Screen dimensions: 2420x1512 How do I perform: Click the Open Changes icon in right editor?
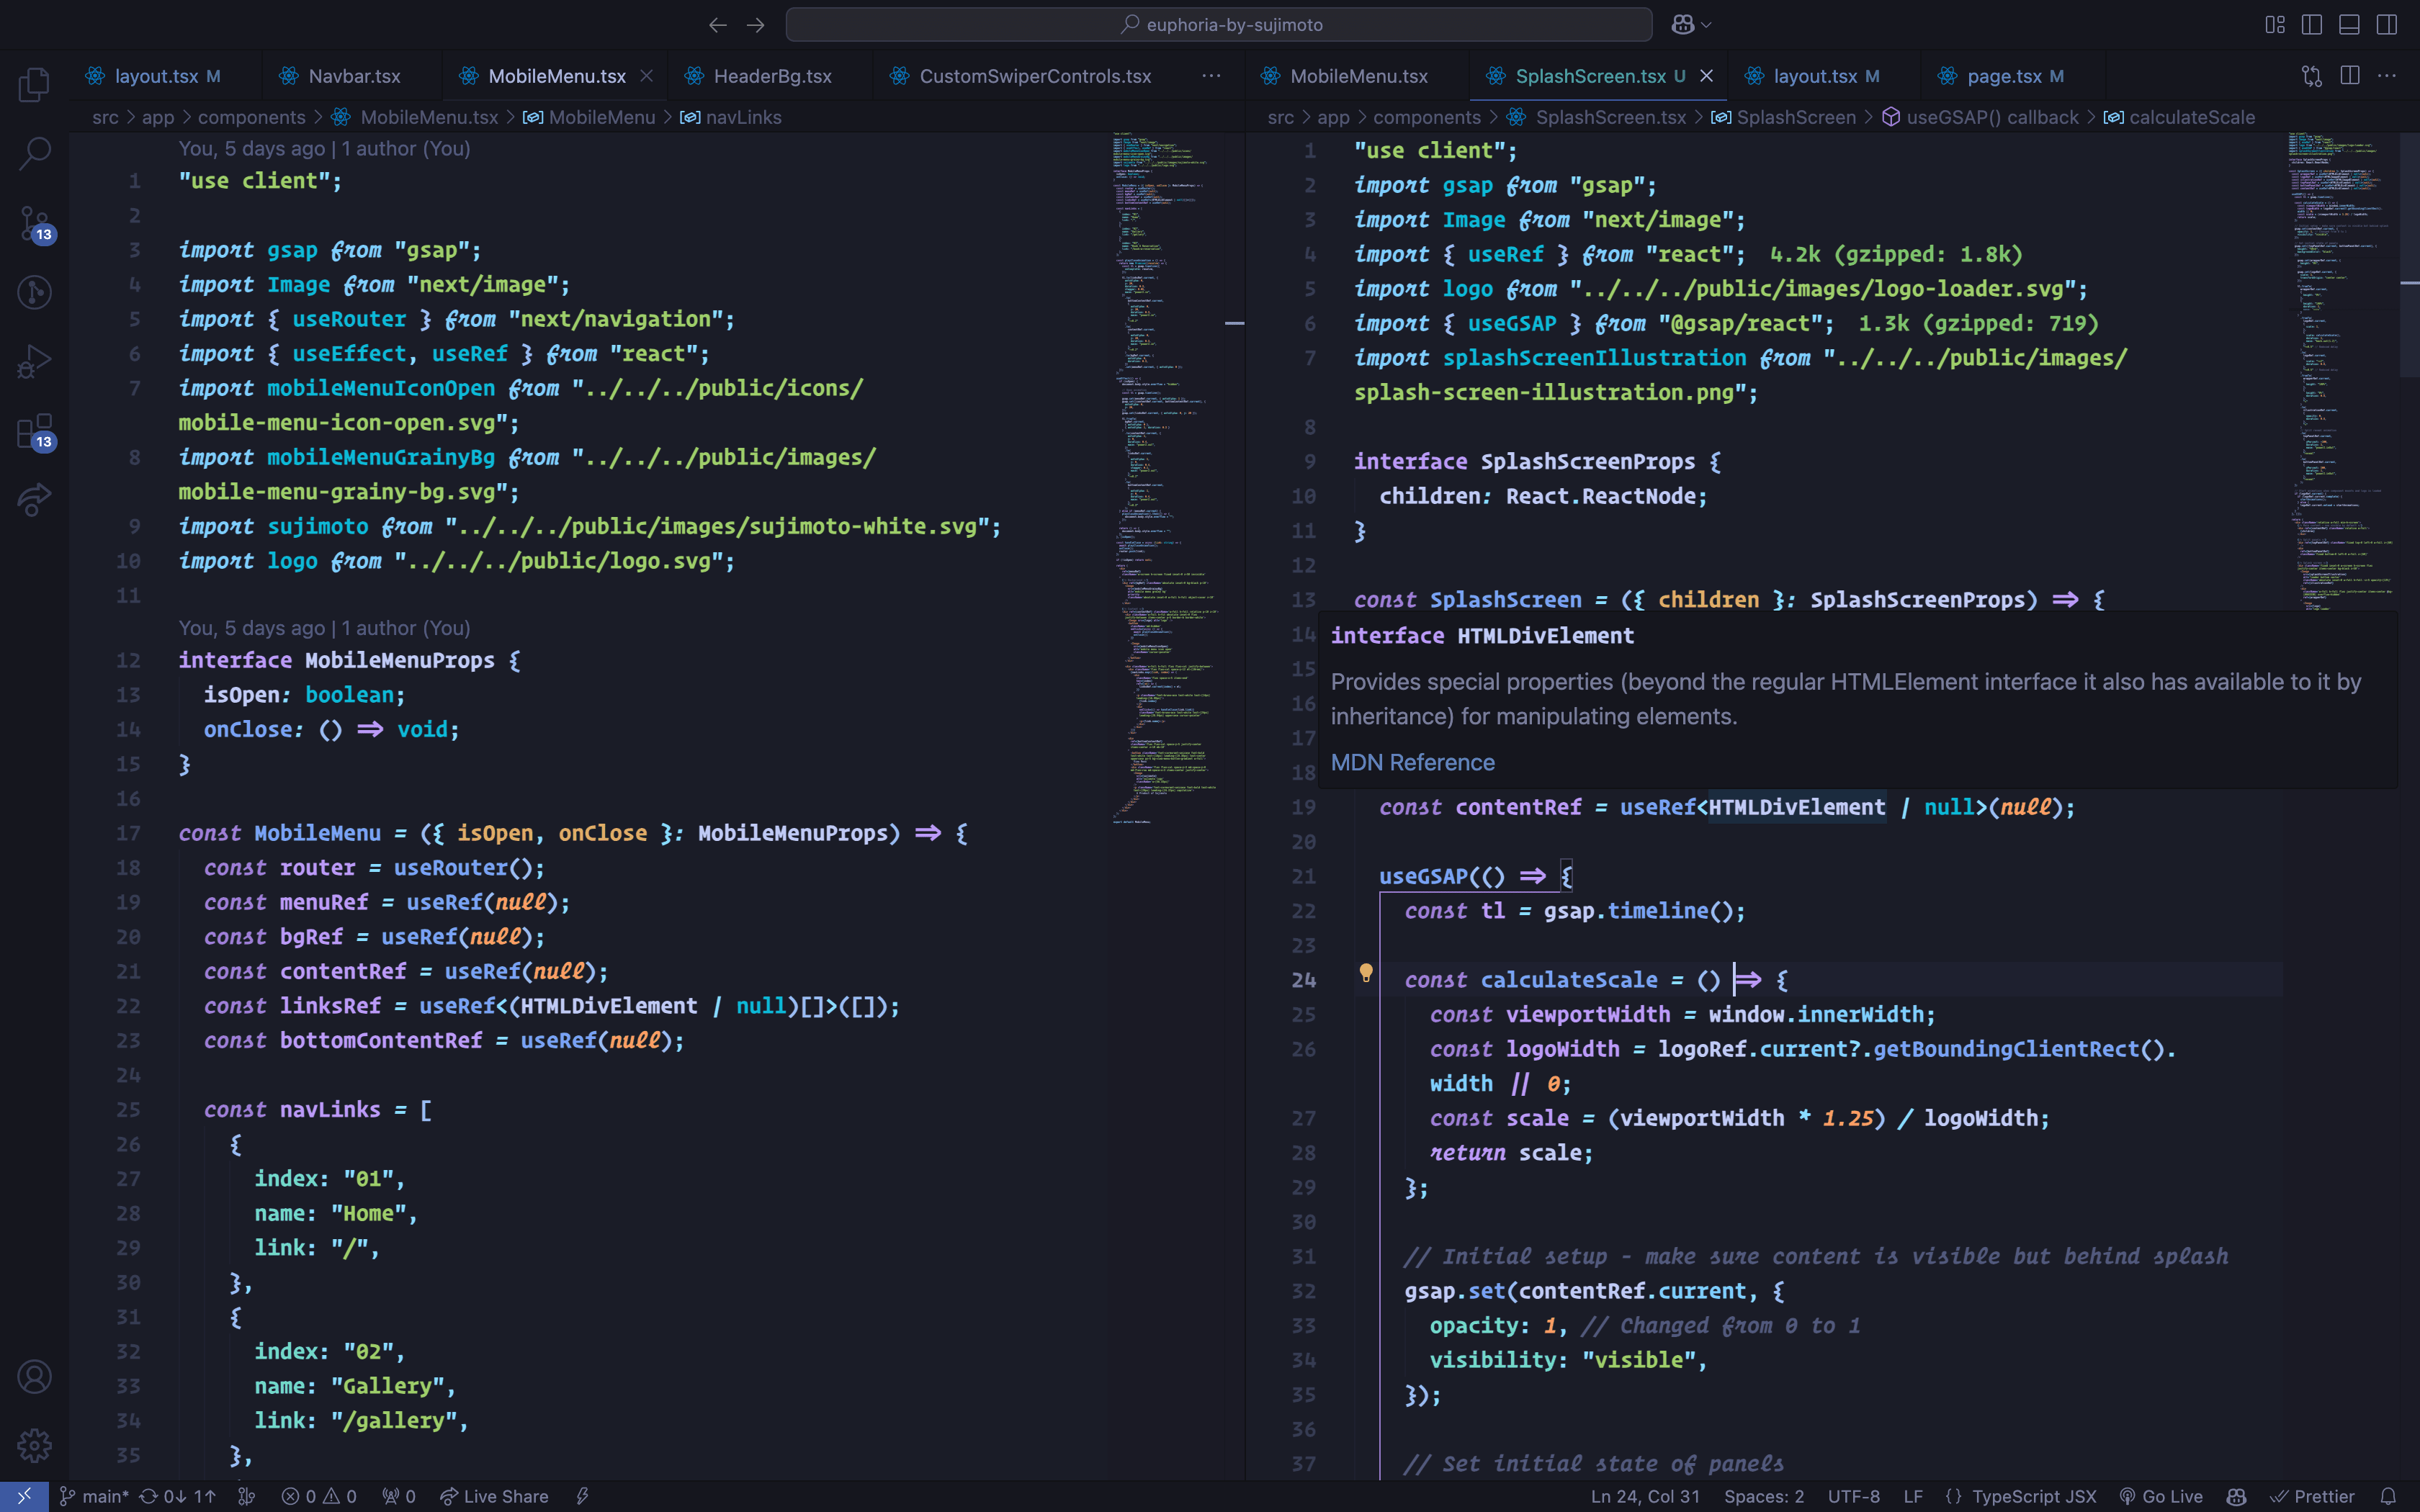point(2312,76)
